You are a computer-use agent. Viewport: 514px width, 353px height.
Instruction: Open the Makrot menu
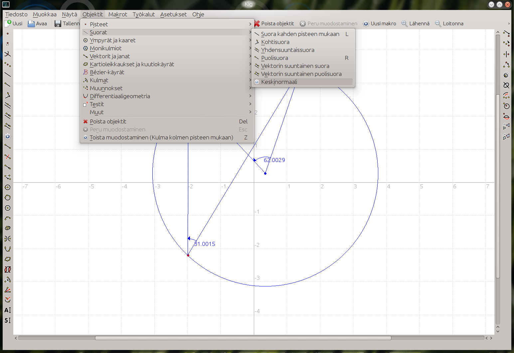point(118,14)
